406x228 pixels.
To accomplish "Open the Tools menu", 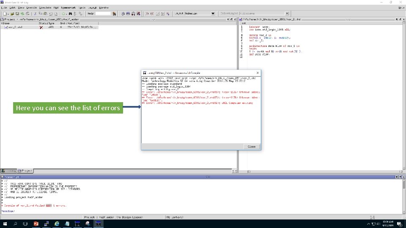I will click(x=82, y=8).
